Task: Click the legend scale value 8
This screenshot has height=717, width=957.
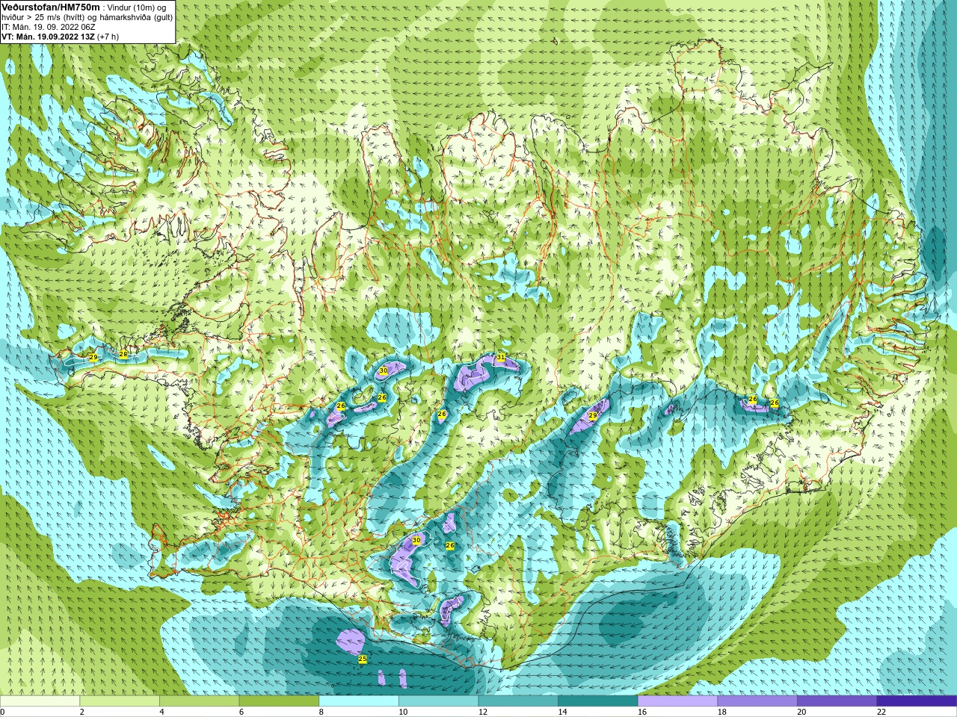Action: [x=321, y=712]
